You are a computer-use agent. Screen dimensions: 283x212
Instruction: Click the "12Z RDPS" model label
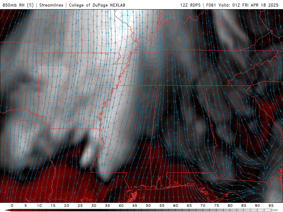pyautogui.click(x=190, y=5)
